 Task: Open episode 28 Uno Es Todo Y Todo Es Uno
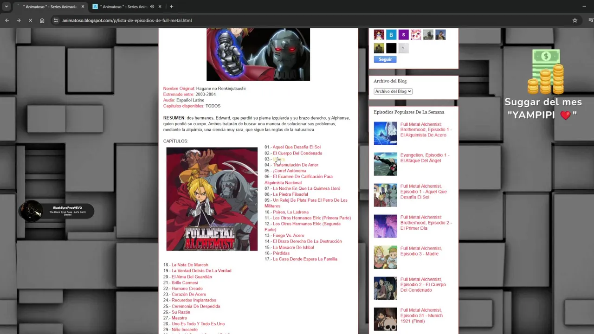point(198,324)
